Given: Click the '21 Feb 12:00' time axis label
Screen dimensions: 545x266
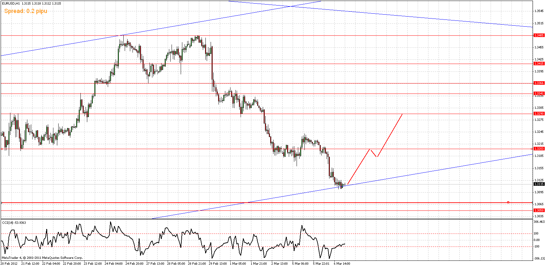Looking at the screenshot, I should (x=30, y=264).
